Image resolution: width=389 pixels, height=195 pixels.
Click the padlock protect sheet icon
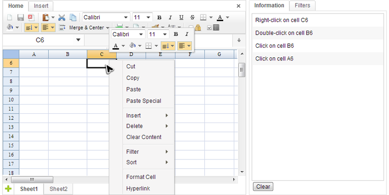click(x=198, y=28)
